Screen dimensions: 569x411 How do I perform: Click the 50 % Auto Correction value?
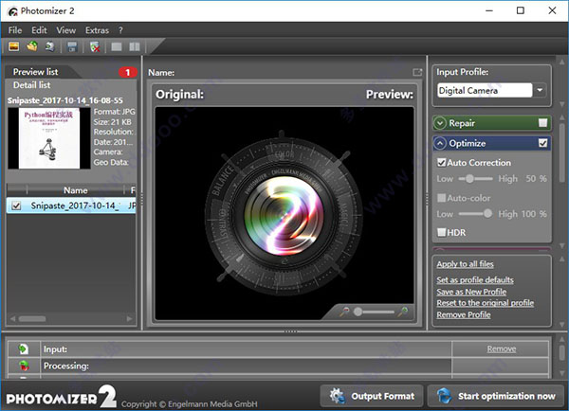[536, 178]
